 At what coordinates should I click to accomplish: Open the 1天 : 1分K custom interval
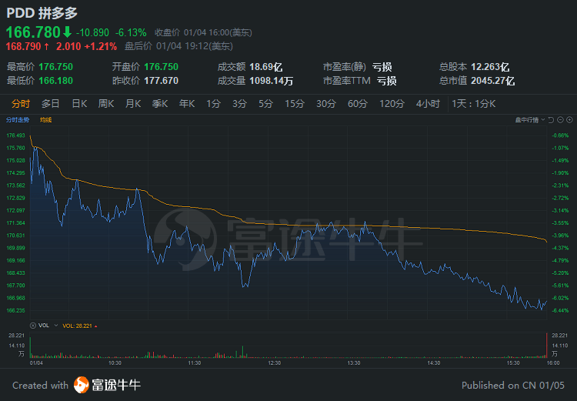[x=474, y=104]
